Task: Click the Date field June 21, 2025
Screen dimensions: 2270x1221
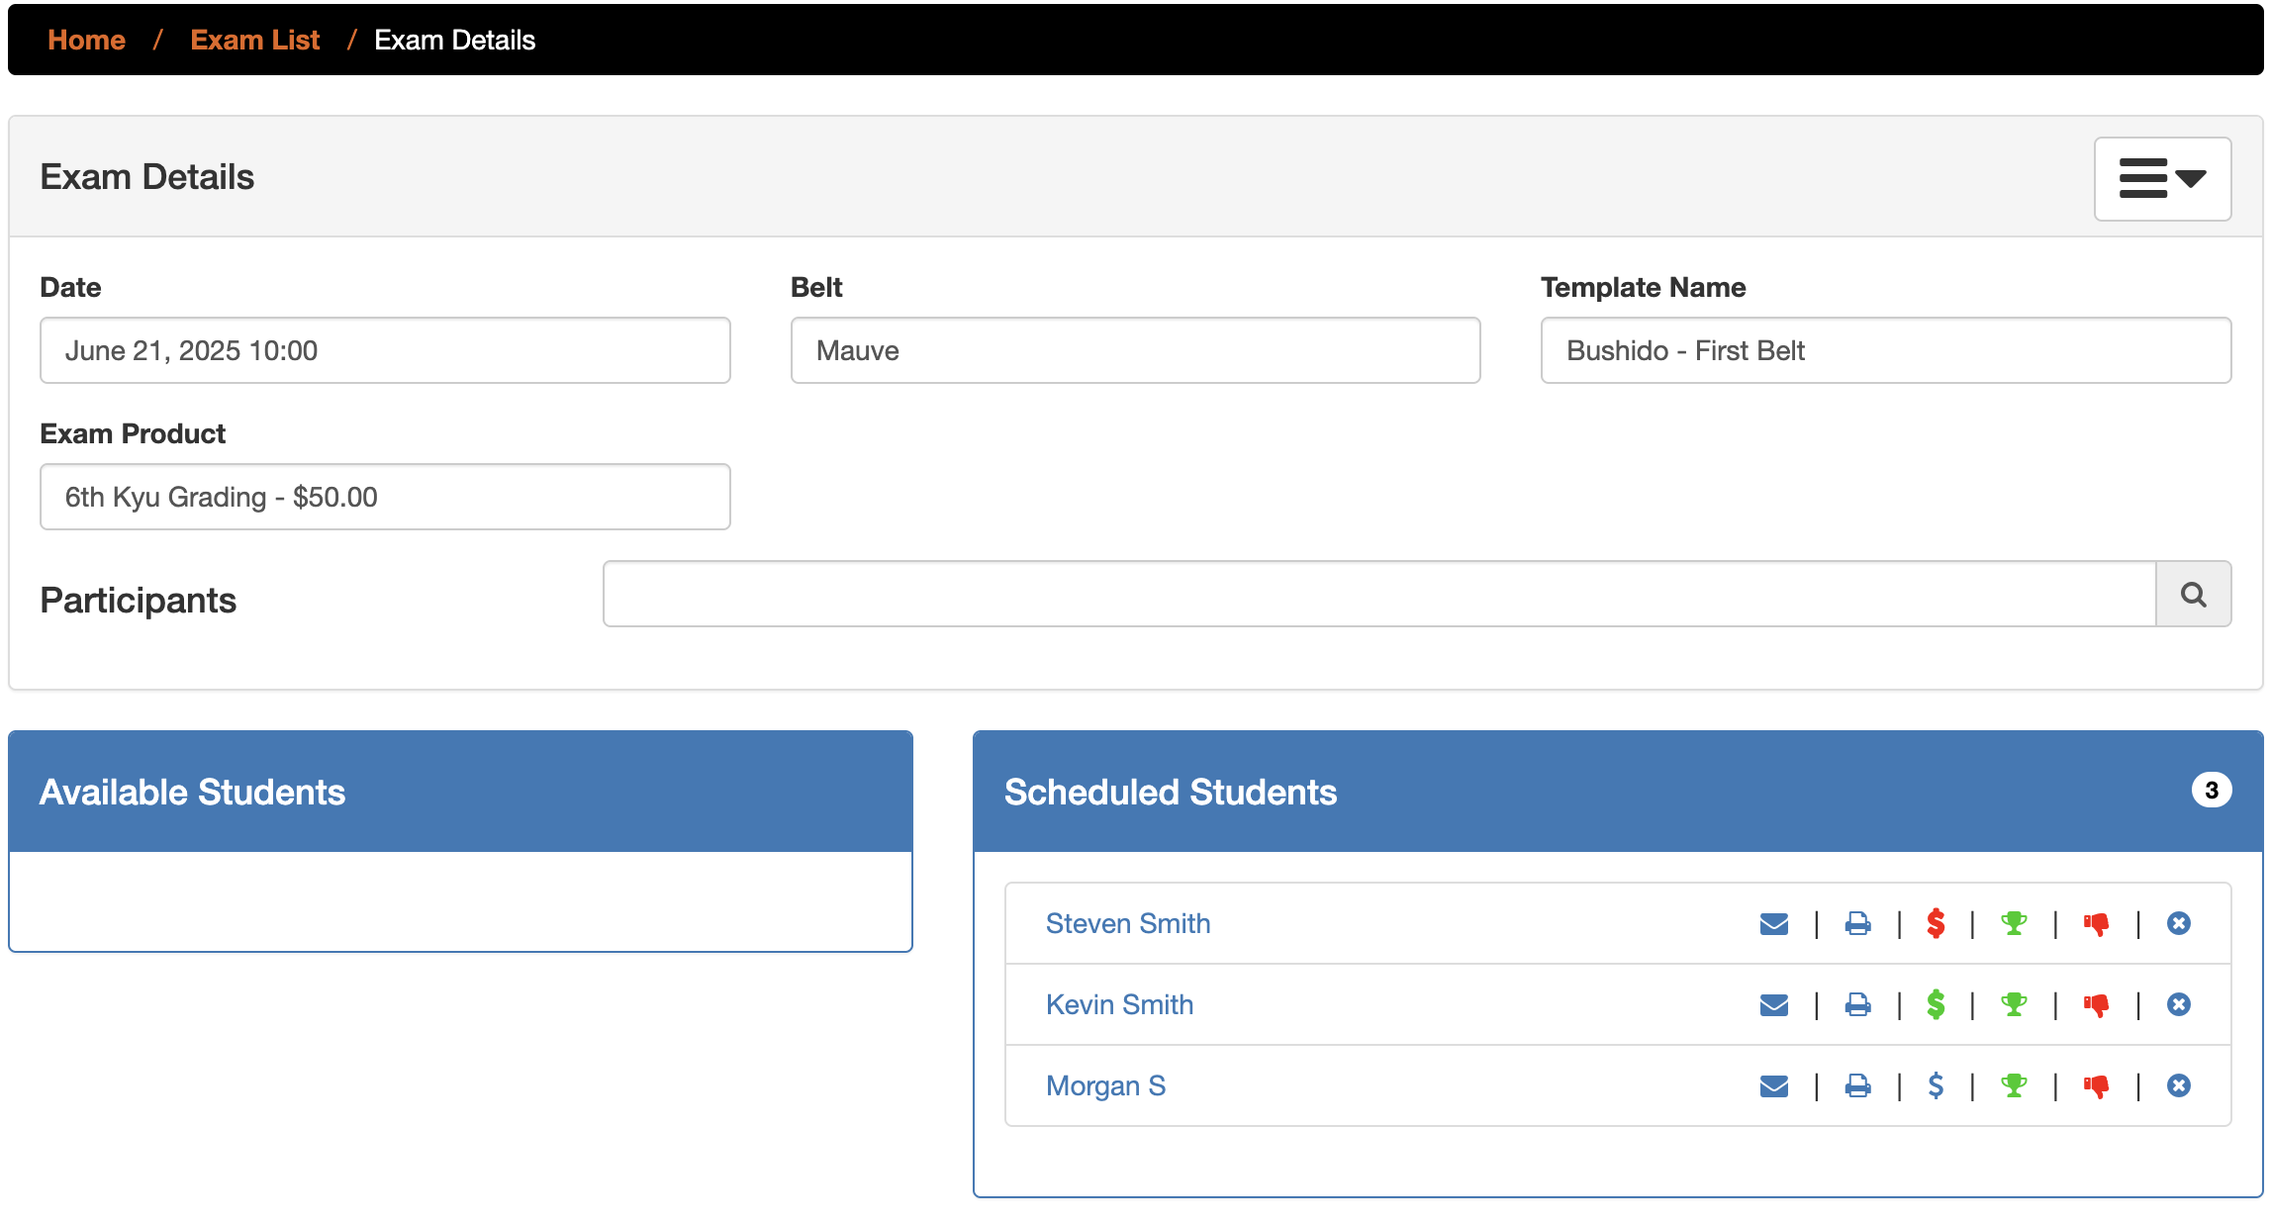Action: coord(385,351)
